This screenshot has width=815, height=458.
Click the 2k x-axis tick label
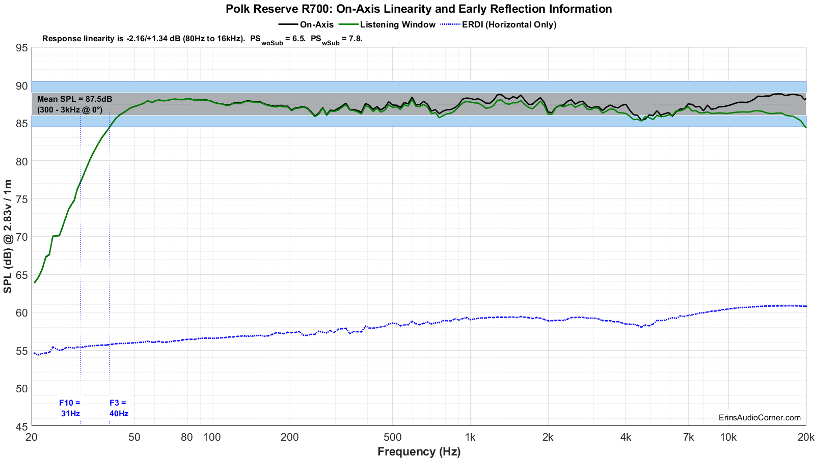(x=548, y=437)
